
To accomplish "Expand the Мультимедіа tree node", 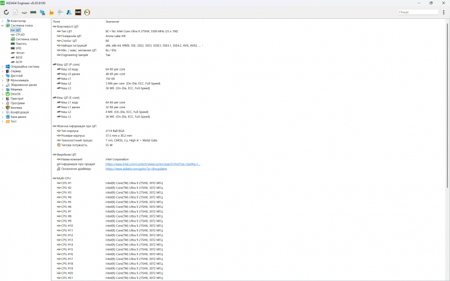I will 3,80.
